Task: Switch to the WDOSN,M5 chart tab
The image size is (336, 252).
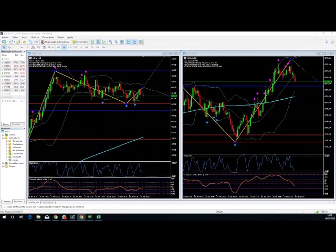Action: click(48, 202)
